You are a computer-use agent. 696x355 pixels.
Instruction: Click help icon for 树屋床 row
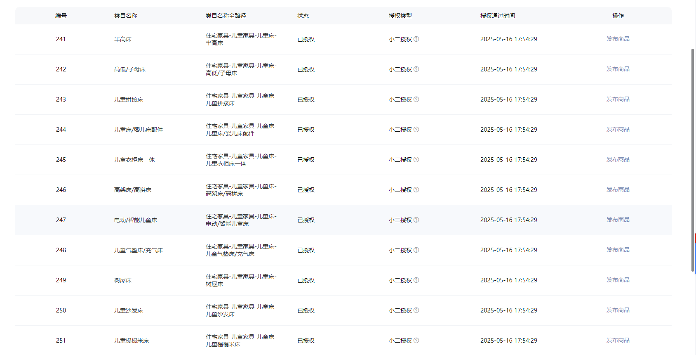[416, 280]
